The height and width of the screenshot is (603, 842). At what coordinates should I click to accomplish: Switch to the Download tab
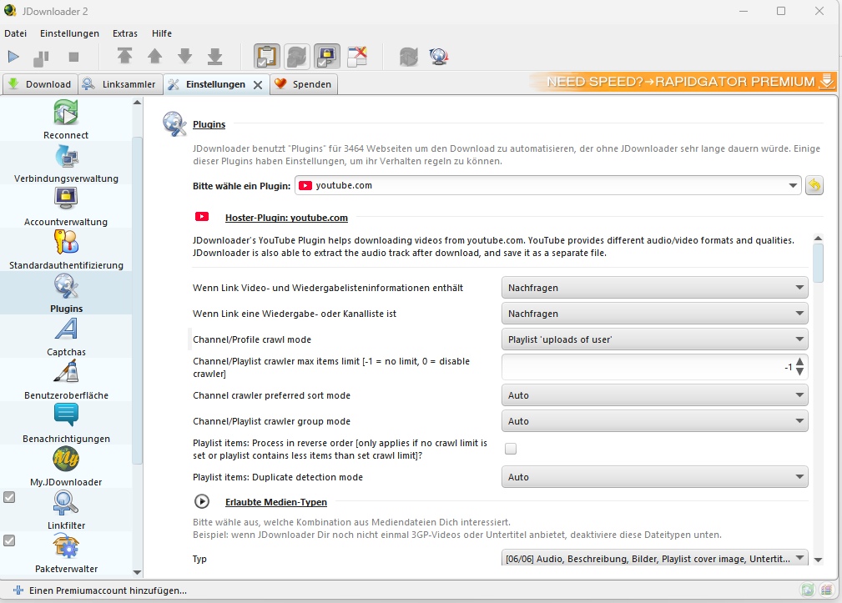coord(40,84)
